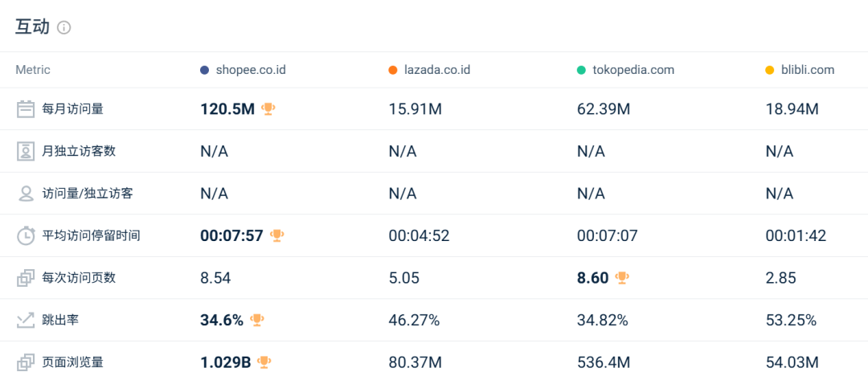Click the 平均访问停留时间 row label

[x=91, y=235]
